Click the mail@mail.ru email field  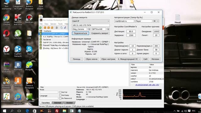124,21
